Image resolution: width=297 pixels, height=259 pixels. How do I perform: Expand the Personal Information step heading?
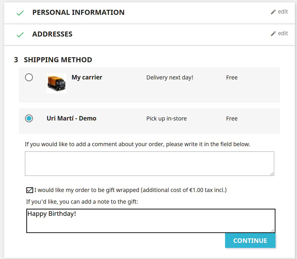[78, 12]
